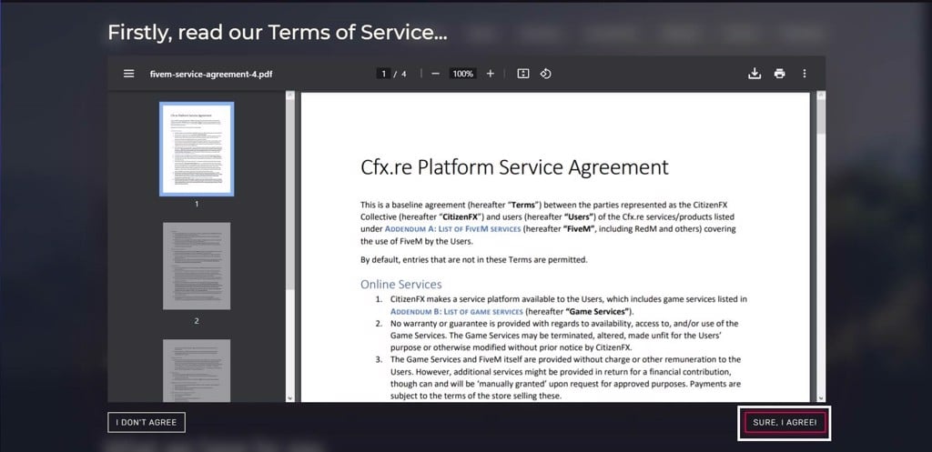Toggle the PDF sidebar hamburger menu
Screen dimensions: 932x452
(x=128, y=74)
